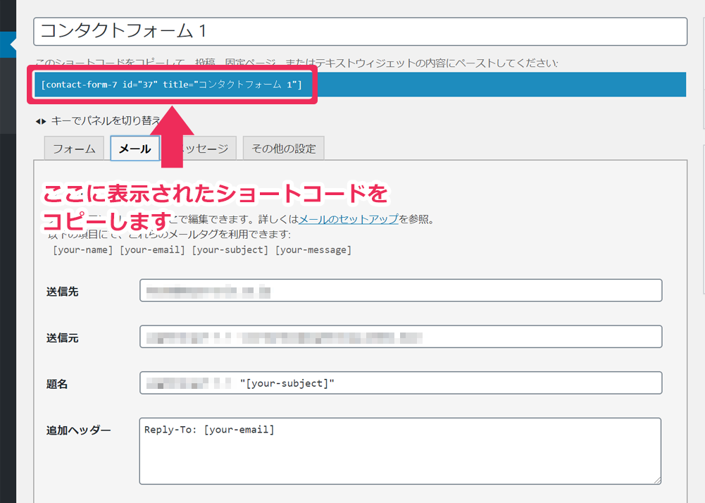The width and height of the screenshot is (705, 503).
Task: Click the dark WordPress admin sidebar
Action: [8, 282]
